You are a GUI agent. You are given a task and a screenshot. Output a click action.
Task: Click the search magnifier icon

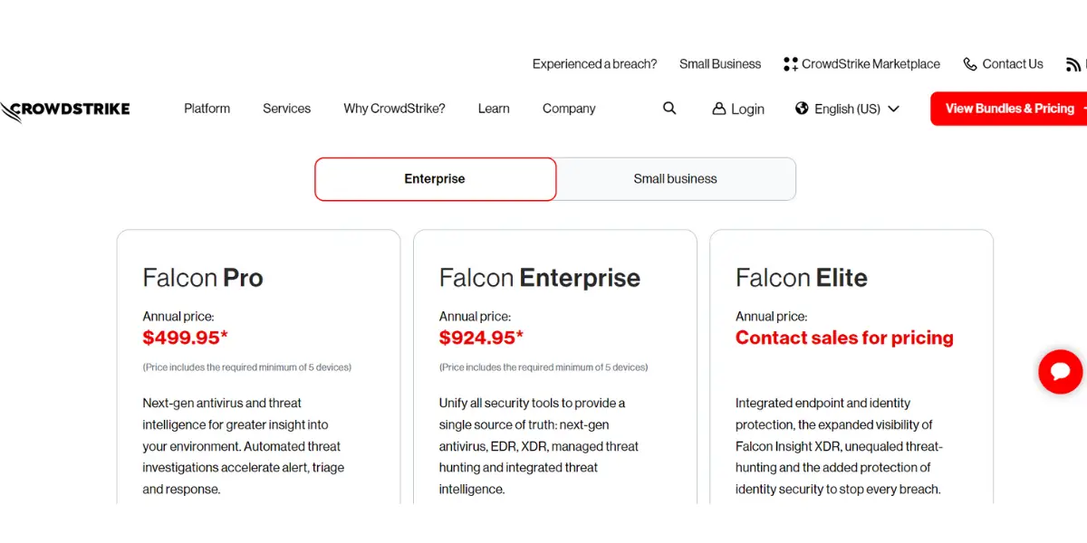[x=669, y=109]
